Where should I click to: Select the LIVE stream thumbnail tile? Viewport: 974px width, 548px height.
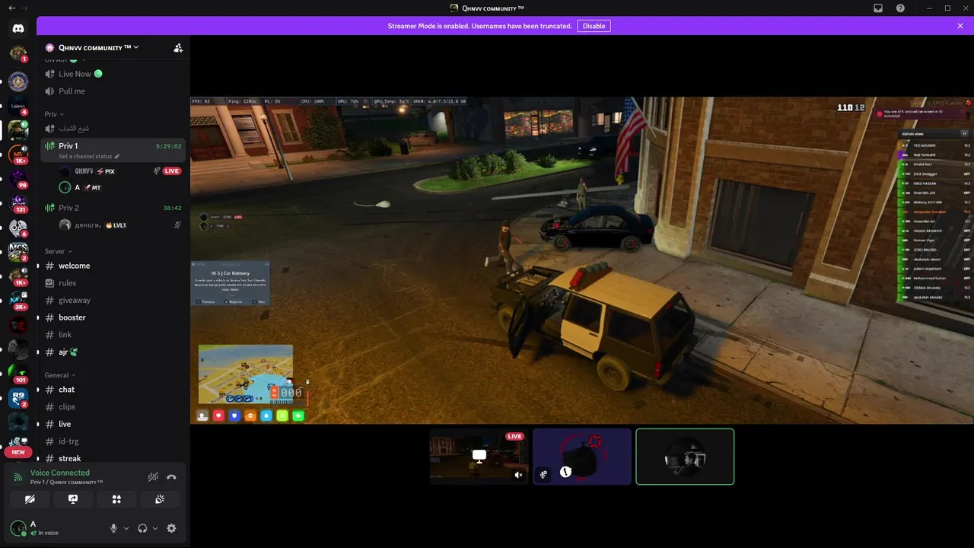tap(479, 457)
